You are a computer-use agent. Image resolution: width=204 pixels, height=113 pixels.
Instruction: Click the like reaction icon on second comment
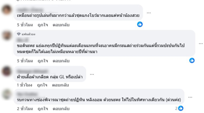pyautogui.click(x=192, y=61)
